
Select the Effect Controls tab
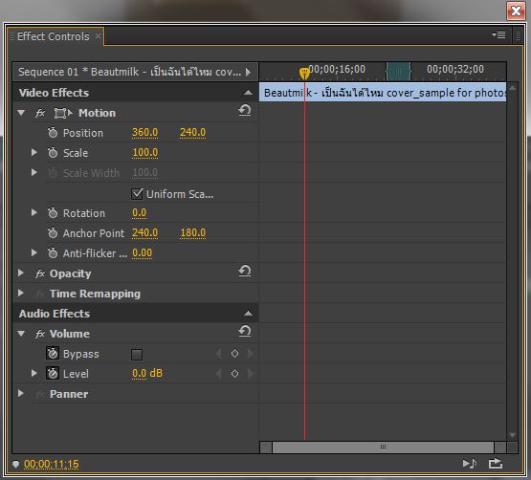coord(54,36)
